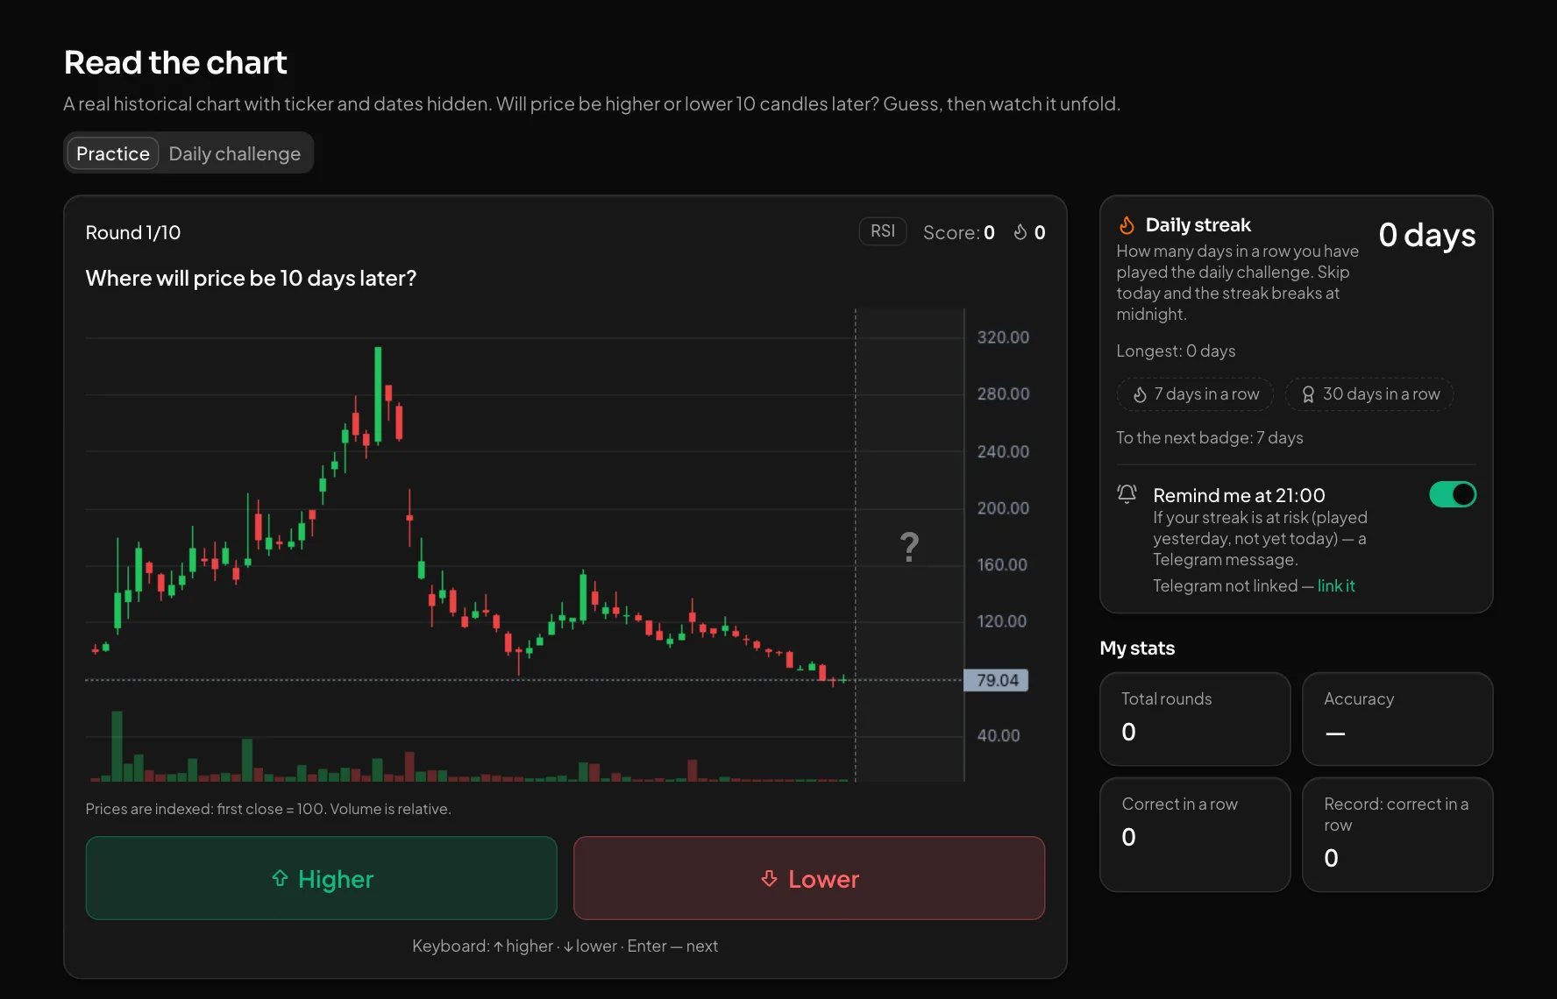1557x999 pixels.
Task: Click the Total rounds stat card
Action: pyautogui.click(x=1195, y=719)
